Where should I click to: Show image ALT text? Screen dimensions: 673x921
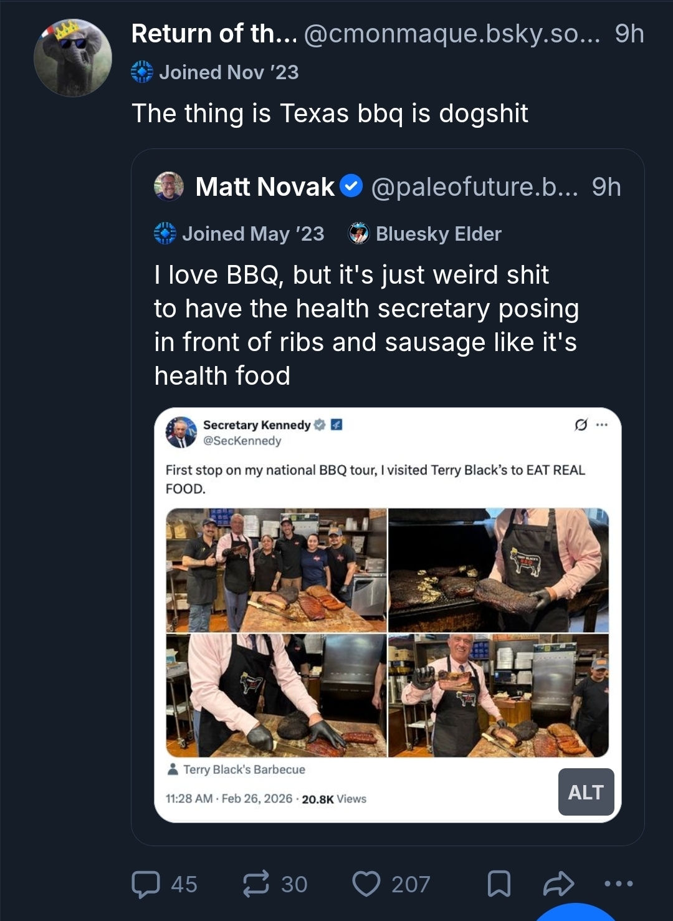pyautogui.click(x=586, y=792)
